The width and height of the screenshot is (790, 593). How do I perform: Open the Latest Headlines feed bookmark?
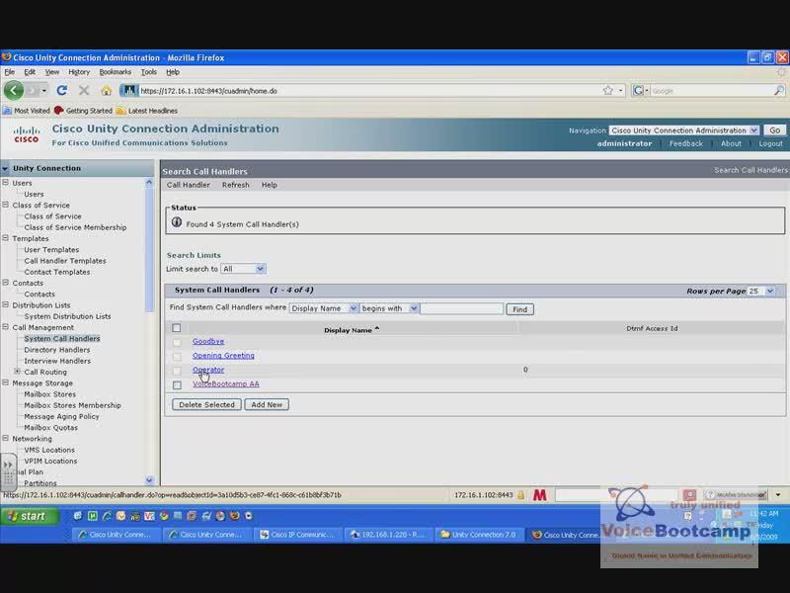tap(146, 111)
